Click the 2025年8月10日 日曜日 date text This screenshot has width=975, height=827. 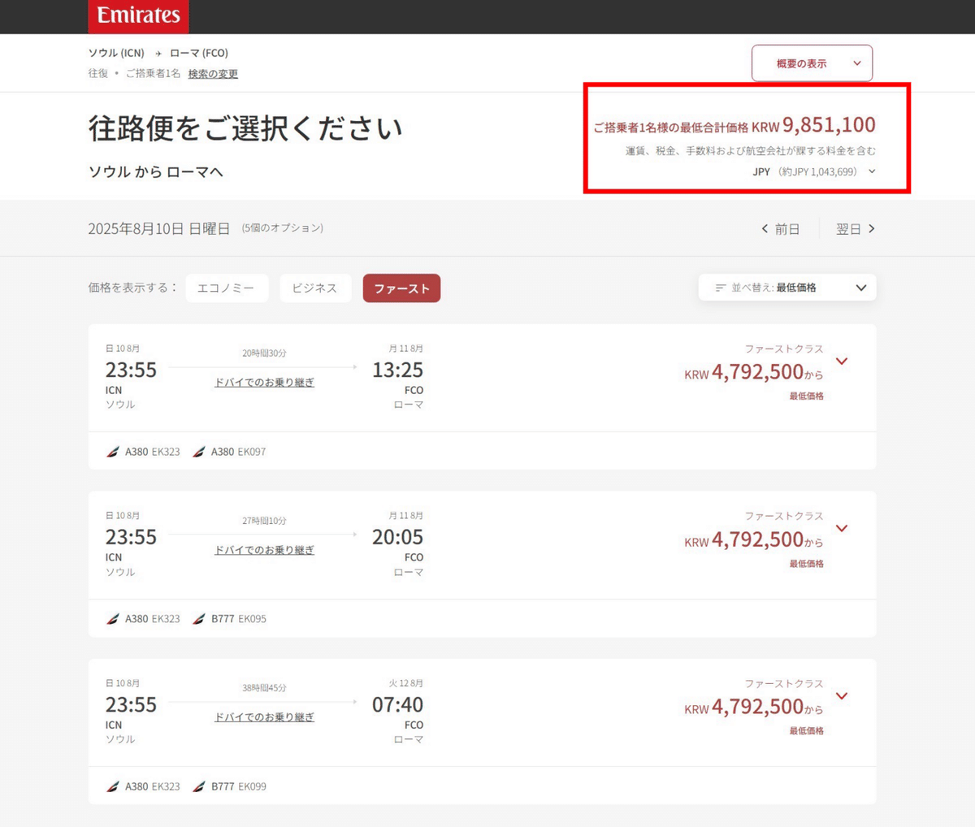(x=159, y=229)
